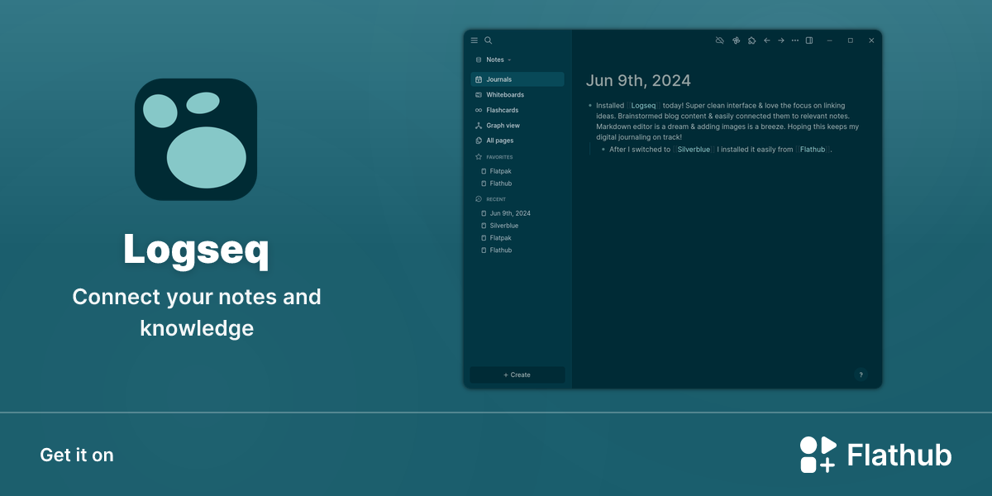Open Whiteboards in the sidebar
Viewport: 992px width, 496px height.
(517, 95)
